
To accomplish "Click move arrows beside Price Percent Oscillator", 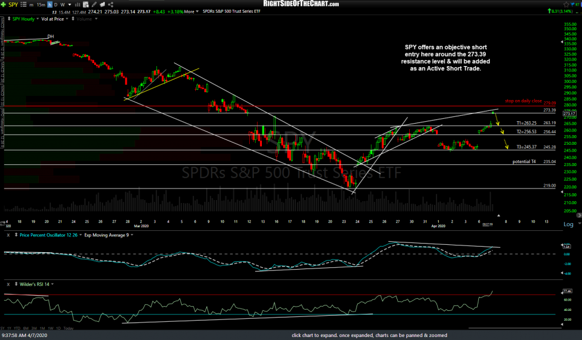I will [16, 235].
